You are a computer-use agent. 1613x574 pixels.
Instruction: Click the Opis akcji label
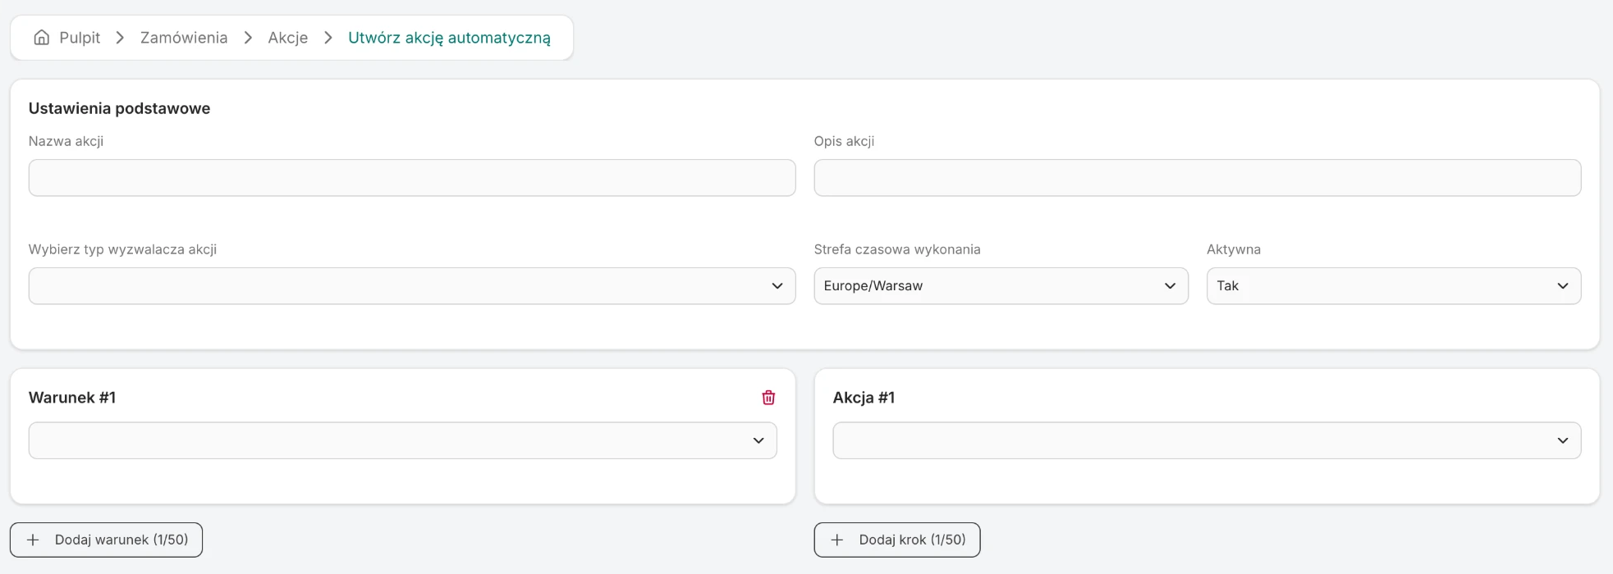[844, 141]
